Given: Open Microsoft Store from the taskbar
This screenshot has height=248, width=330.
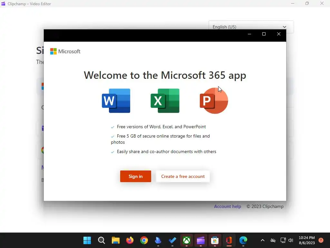Looking at the screenshot, I should point(215,240).
